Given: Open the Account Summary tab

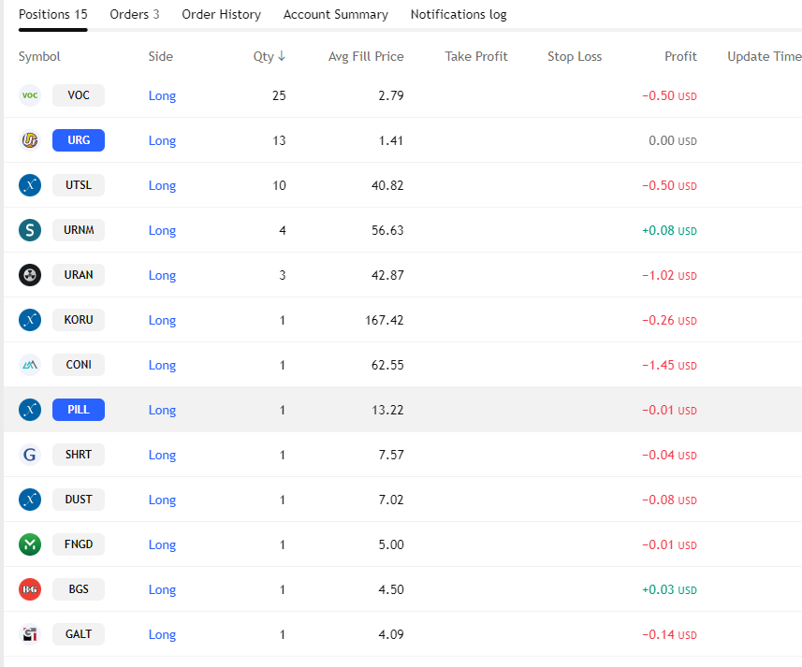Looking at the screenshot, I should (335, 15).
